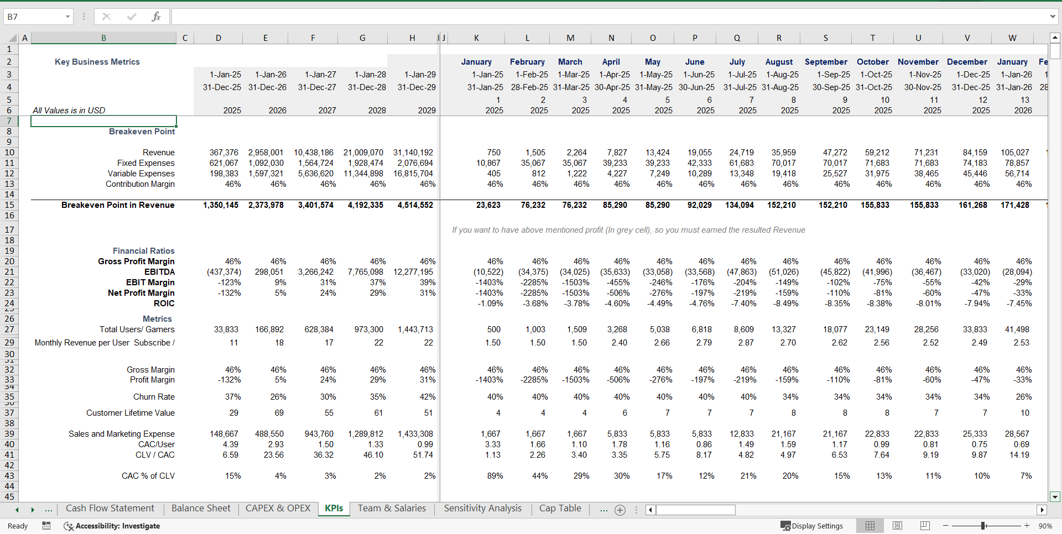Click the horizontal scrollbar thumb
The image size is (1062, 534).
click(x=695, y=510)
